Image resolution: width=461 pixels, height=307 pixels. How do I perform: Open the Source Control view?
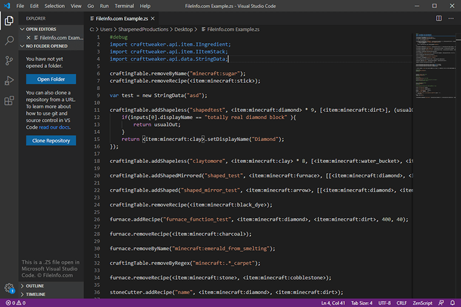9,61
